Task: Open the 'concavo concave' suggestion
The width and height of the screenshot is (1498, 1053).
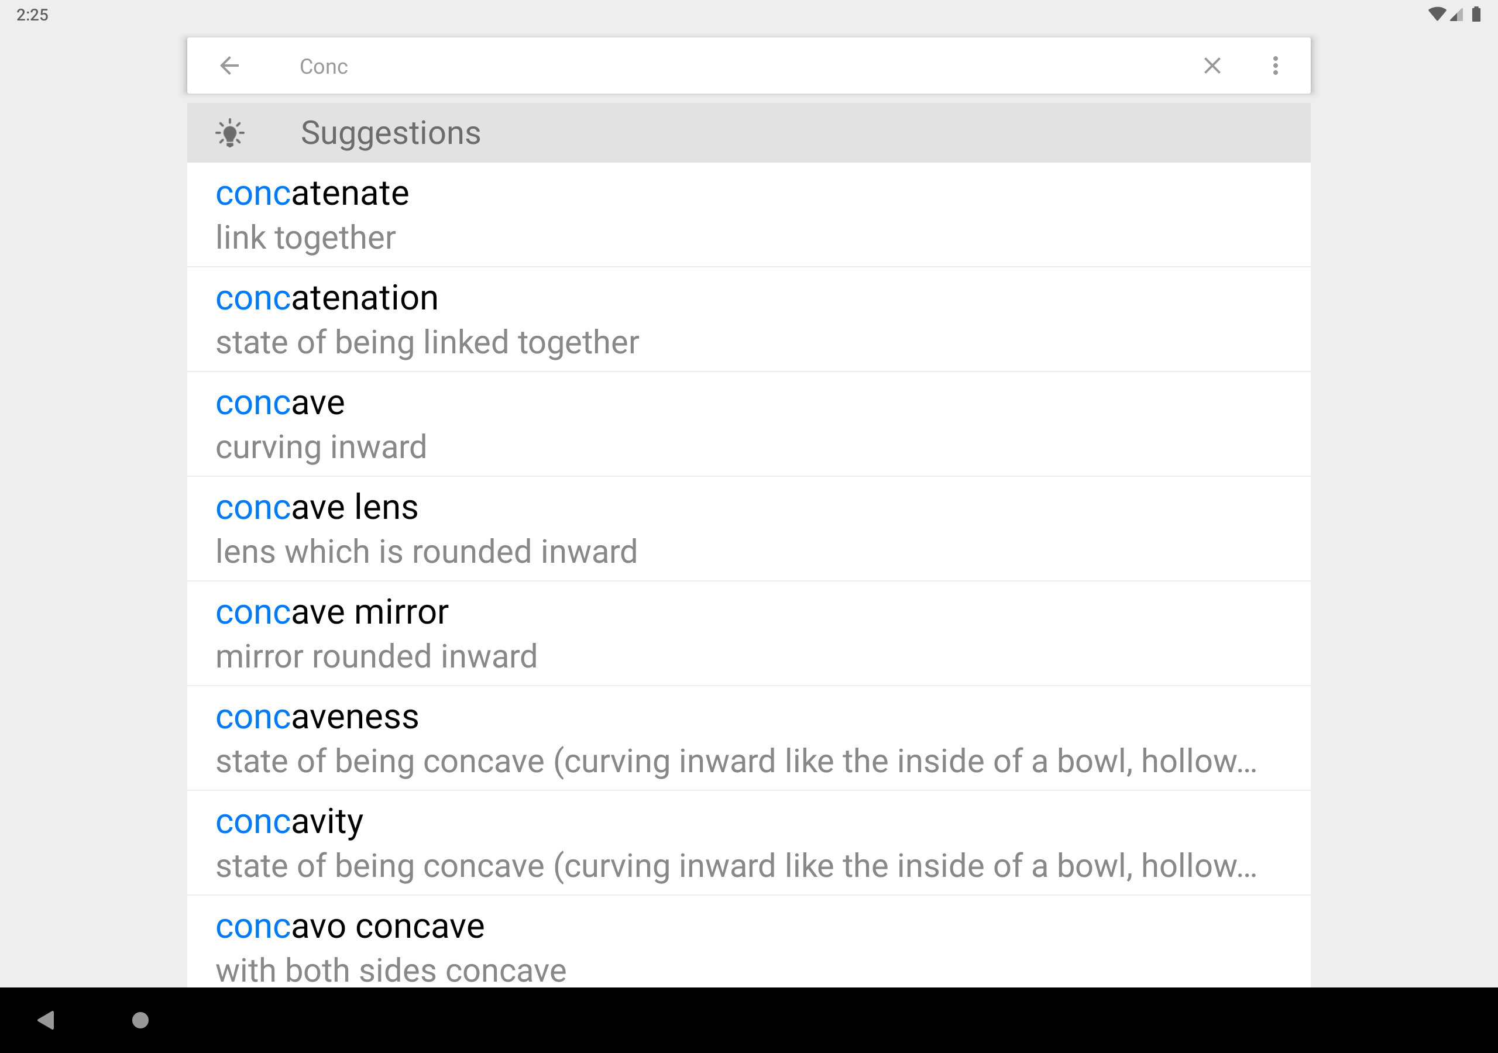Action: tap(748, 941)
